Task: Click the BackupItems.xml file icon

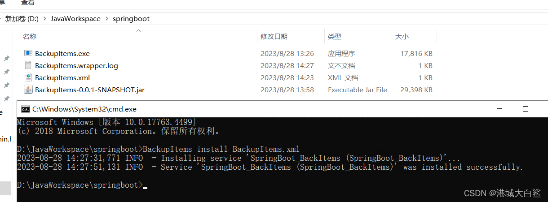Action: (x=28, y=77)
